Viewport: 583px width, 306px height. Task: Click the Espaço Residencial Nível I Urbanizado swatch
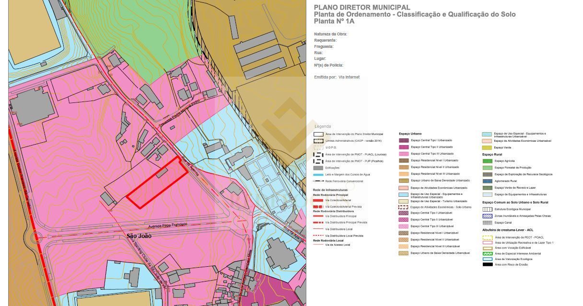[404, 160]
